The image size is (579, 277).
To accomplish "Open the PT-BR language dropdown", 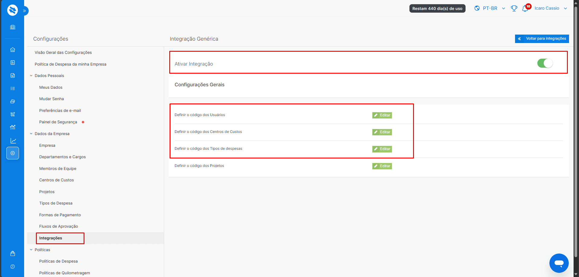I will [x=494, y=8].
